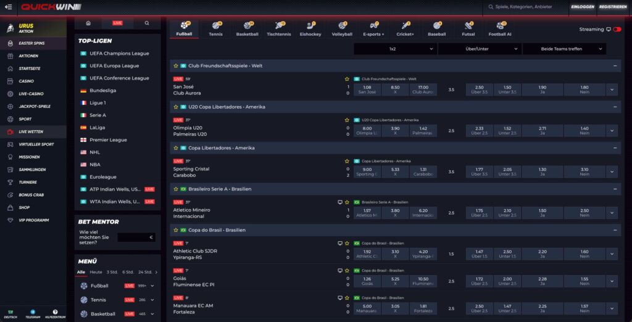Viewport: 632px width, 322px height.
Task: Favorite the Copa do Brasil header star
Action: [x=176, y=230]
